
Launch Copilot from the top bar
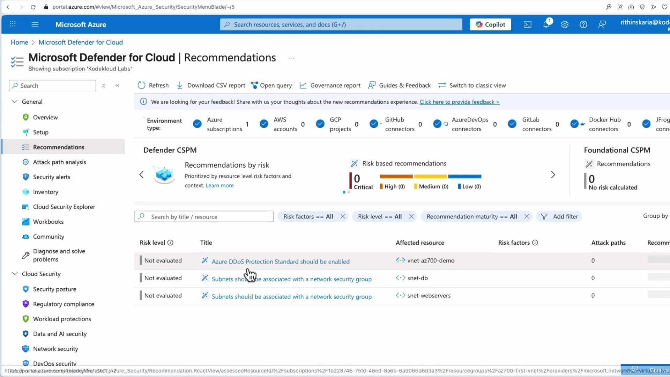[x=490, y=24]
